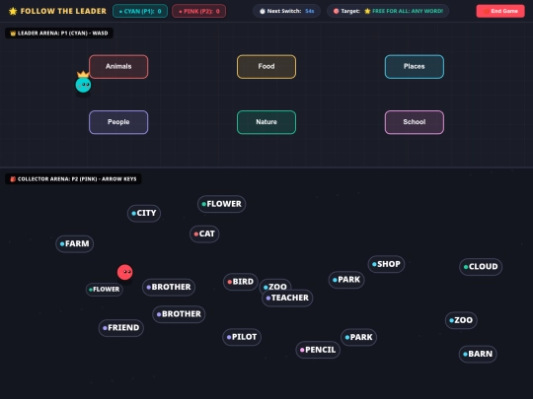The image size is (533, 399).
Task: Click the PILOT word bubble
Action: (x=242, y=337)
